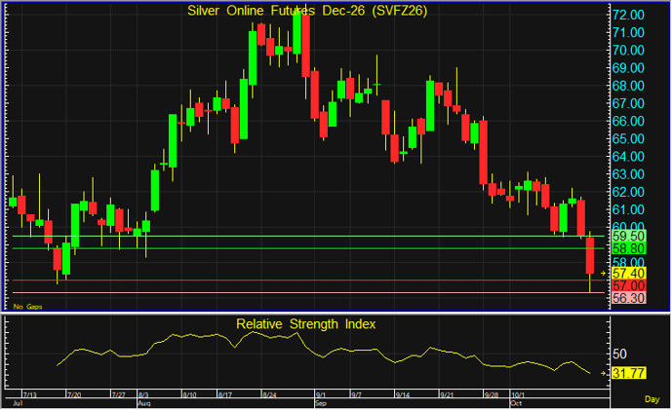672x410 pixels.
Task: Click the 9/1 date label
Action: (x=321, y=394)
